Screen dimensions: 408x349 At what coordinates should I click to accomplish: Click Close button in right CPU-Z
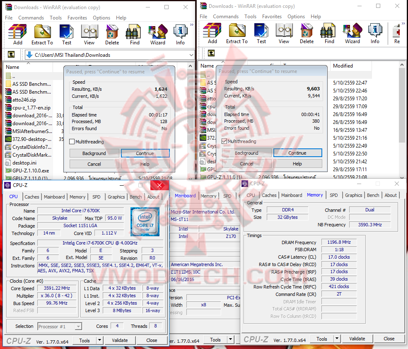389,339
